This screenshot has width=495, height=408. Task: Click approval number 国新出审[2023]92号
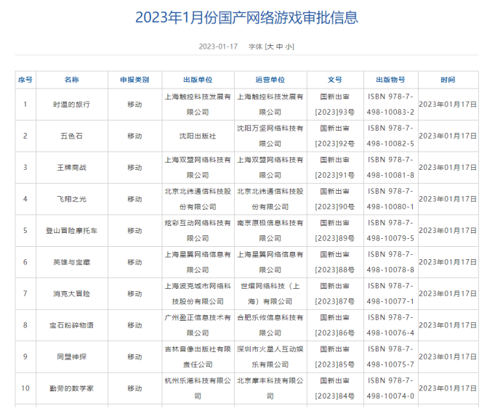coord(335,136)
